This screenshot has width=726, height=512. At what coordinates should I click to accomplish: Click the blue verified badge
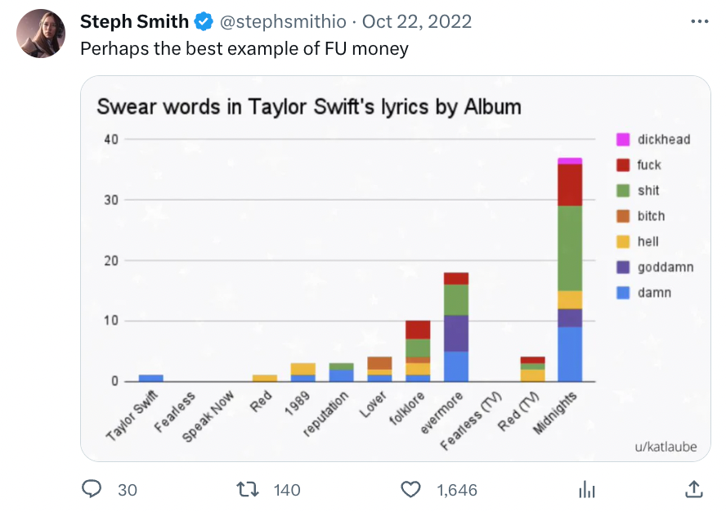[x=204, y=22]
